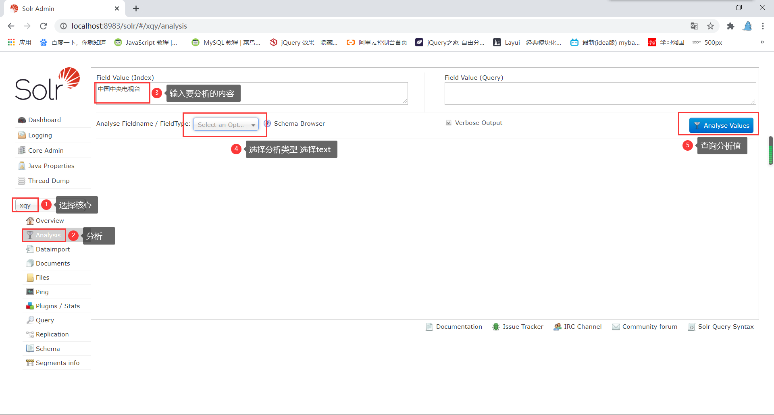Open Core Admin section
774x415 pixels.
coord(46,151)
